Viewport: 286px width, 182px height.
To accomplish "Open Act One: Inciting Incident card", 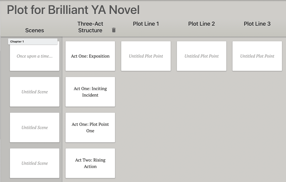I will point(90,92).
